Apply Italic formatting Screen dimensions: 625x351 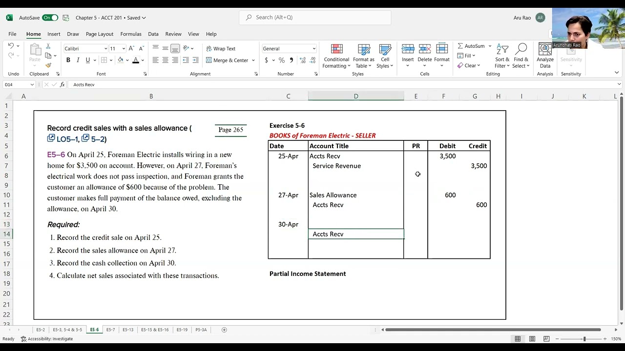pos(78,60)
